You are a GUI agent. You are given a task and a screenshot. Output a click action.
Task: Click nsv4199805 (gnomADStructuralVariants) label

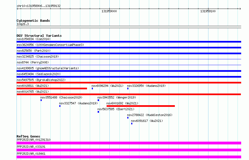coord(48,68)
